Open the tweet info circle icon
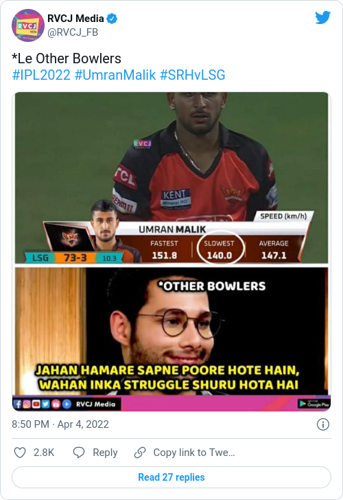 point(323,424)
